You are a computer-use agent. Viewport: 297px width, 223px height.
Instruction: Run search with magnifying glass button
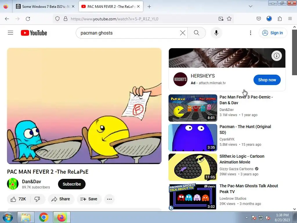coord(197,33)
